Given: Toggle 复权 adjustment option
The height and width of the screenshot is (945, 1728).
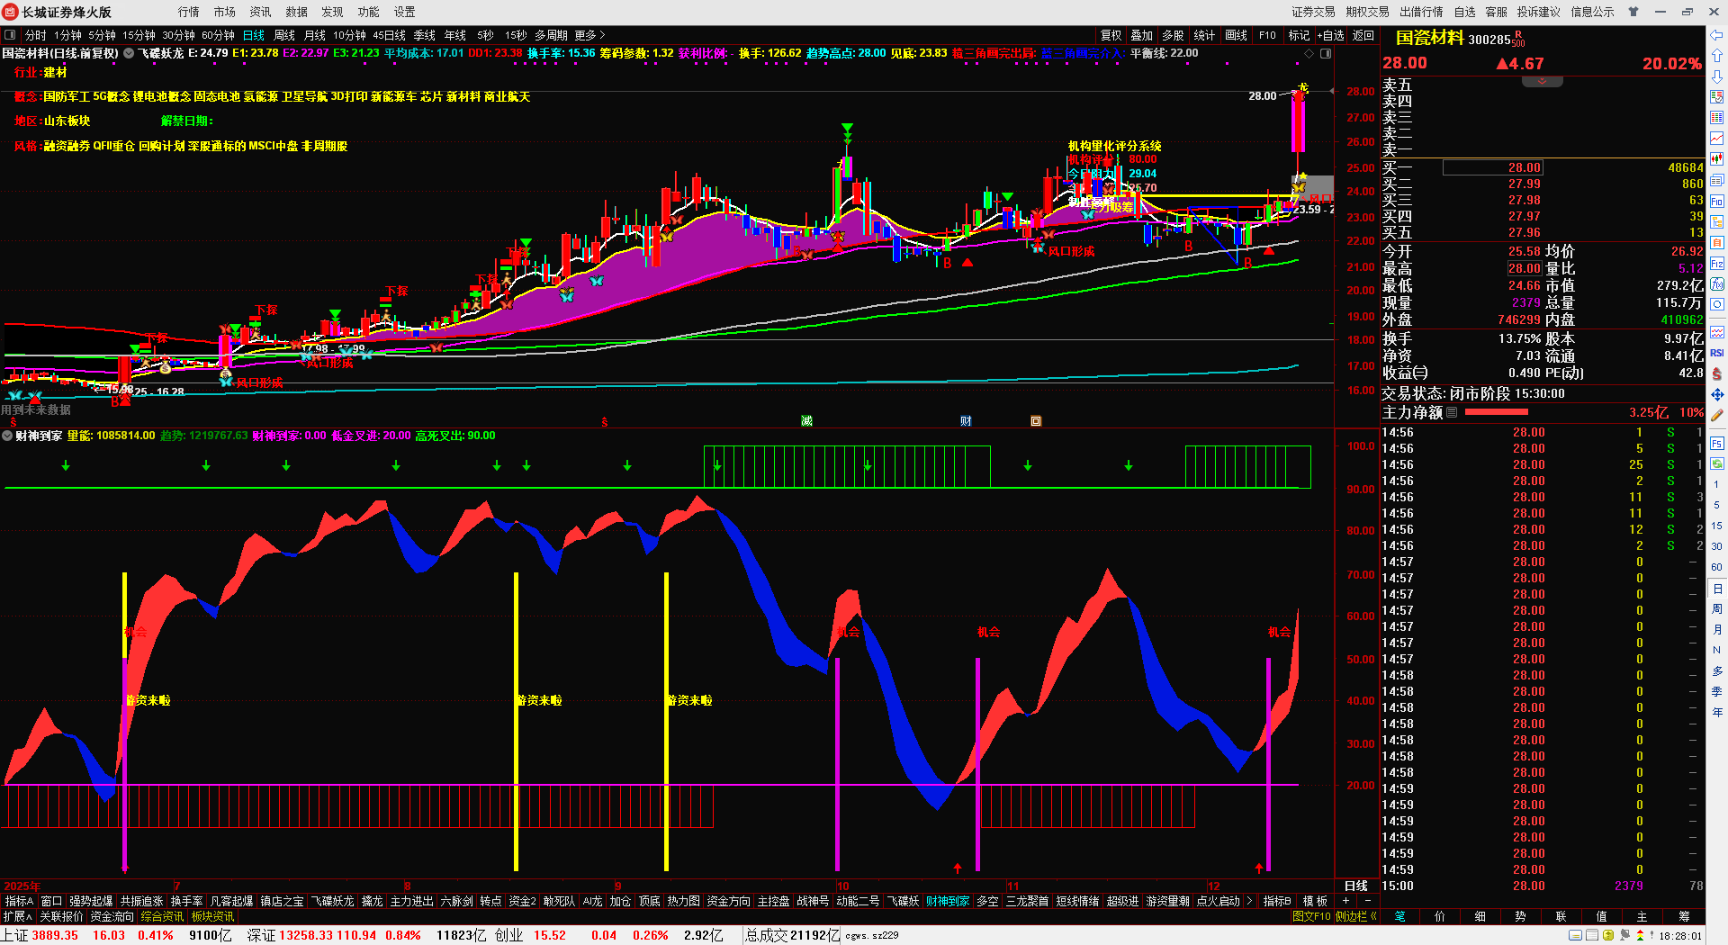Looking at the screenshot, I should 1111,35.
